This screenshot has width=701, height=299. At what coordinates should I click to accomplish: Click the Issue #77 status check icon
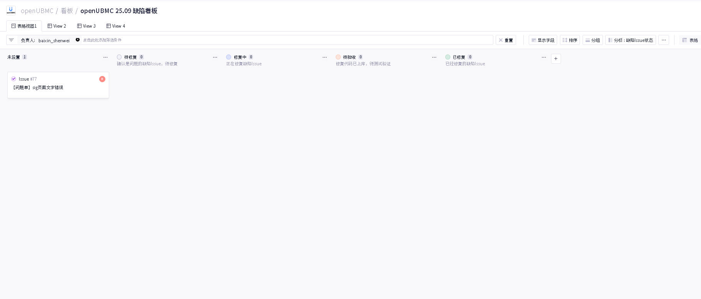pos(14,79)
